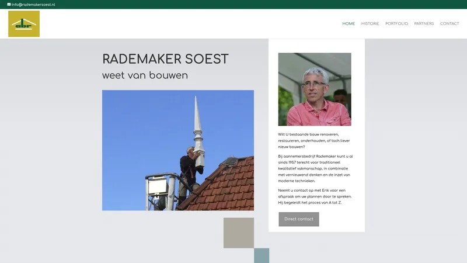The image size is (467, 263).
Task: Click the Direct contact button
Action: [299, 219]
